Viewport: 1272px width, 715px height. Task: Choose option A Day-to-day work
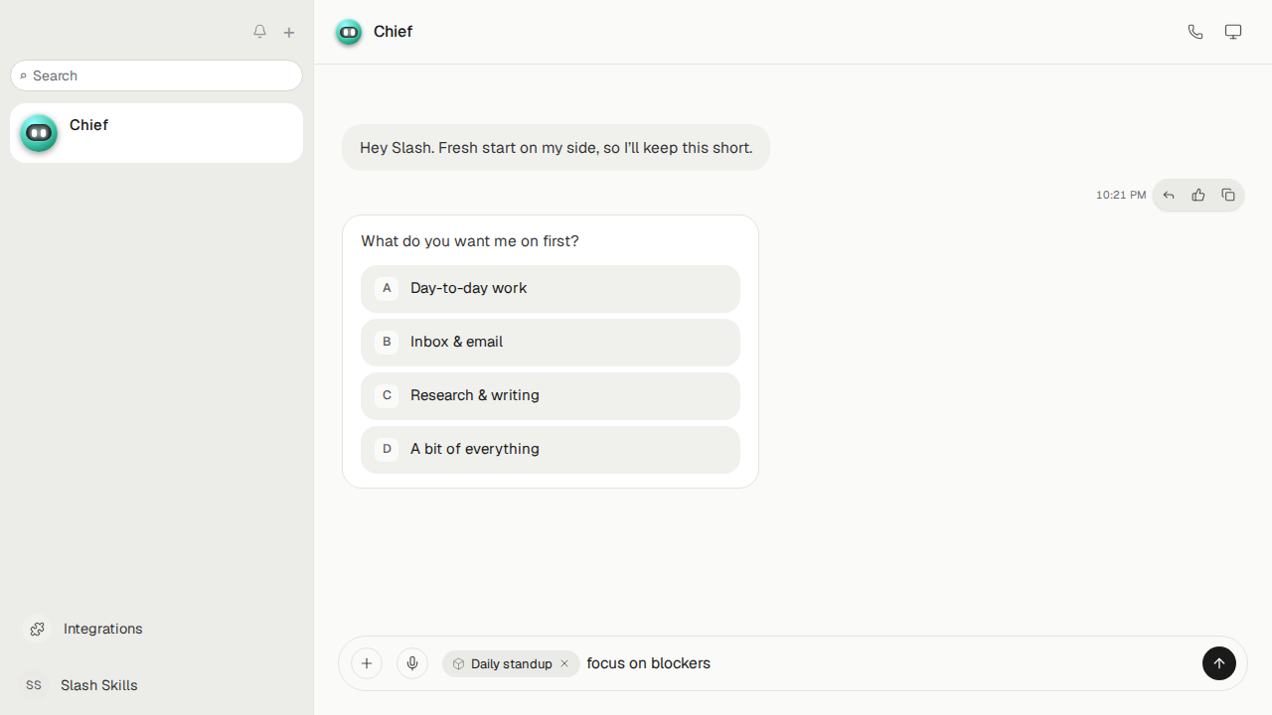[x=551, y=289]
